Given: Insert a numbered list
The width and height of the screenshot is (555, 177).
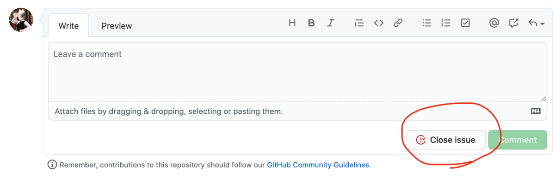Looking at the screenshot, I should pyautogui.click(x=446, y=23).
